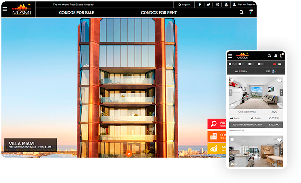The height and width of the screenshot is (183, 301).
Task: Tap the user account icon on mobile
Action: (x=276, y=55)
